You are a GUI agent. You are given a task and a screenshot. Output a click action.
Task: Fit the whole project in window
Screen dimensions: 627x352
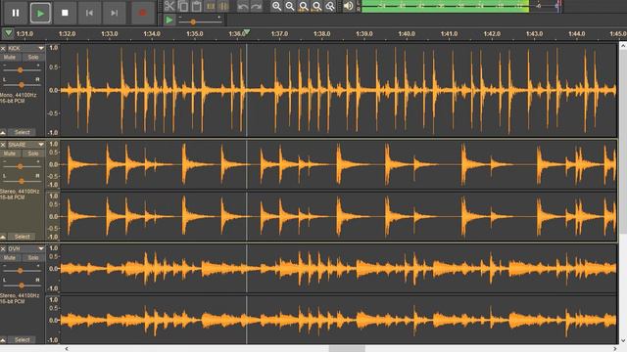click(316, 6)
